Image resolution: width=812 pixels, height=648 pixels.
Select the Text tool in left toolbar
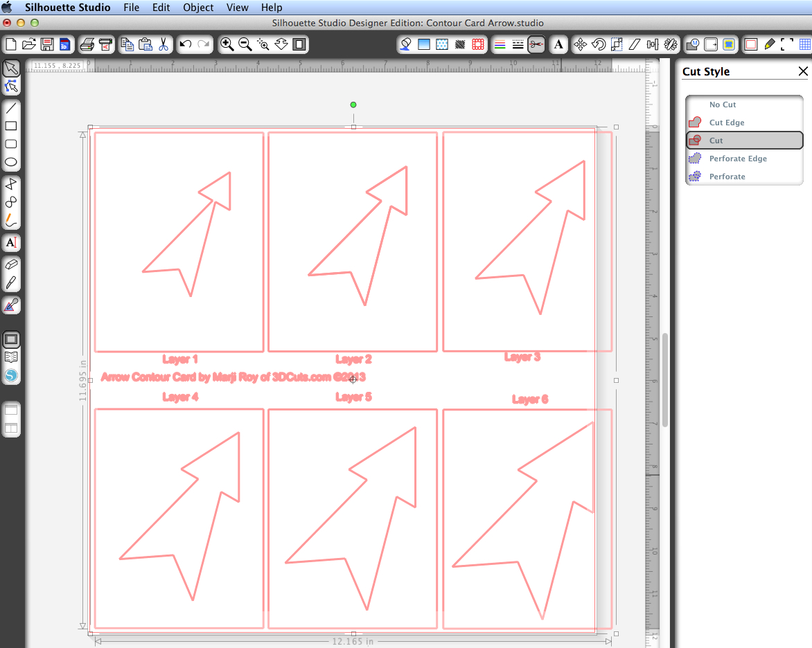pos(11,243)
